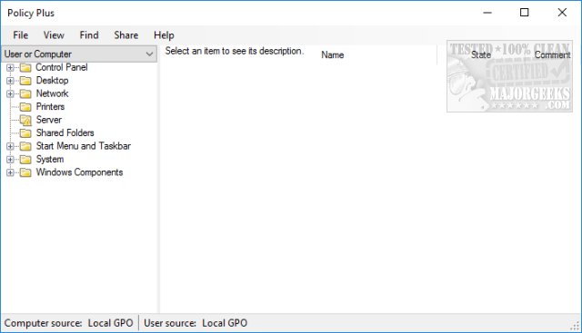Image resolution: width=582 pixels, height=333 pixels.
Task: Click the Control Panel folder icon
Action: [25, 67]
